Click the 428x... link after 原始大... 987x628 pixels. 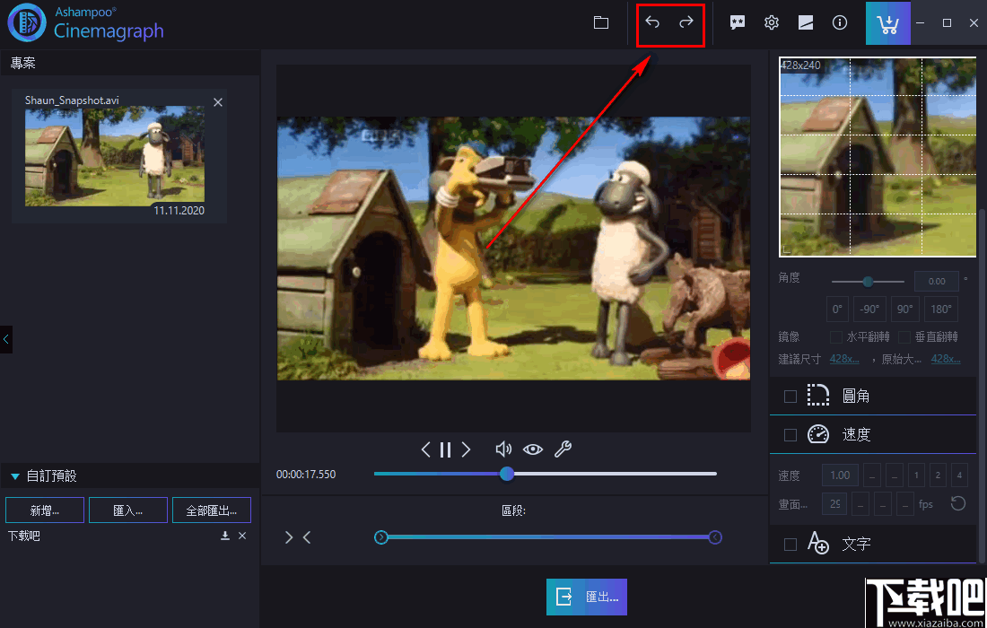(x=946, y=359)
